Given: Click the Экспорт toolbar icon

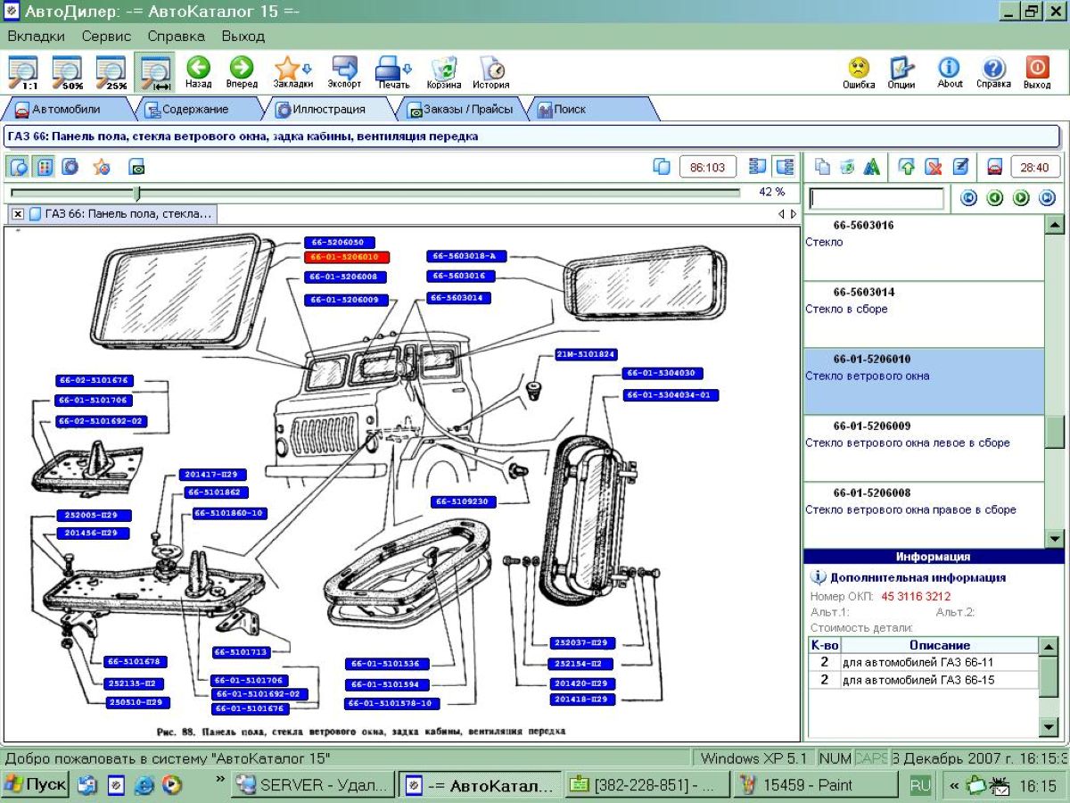Looking at the screenshot, I should pos(344,72).
